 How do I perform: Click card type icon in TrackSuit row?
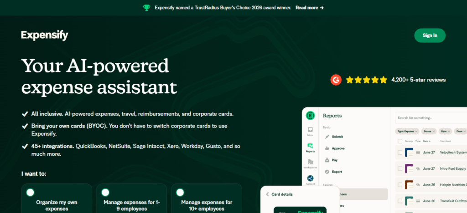pos(418,201)
